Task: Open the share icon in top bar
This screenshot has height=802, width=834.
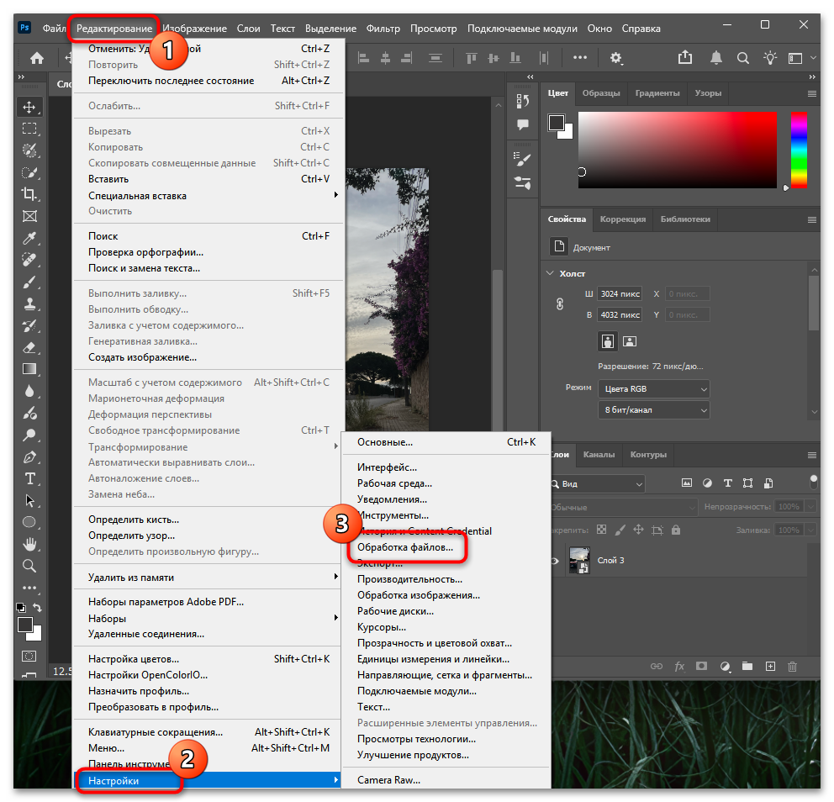Action: (x=685, y=58)
